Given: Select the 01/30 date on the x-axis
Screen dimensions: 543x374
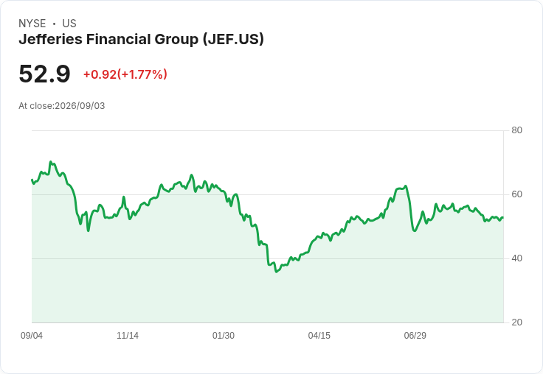Looking at the screenshot, I should [x=224, y=336].
